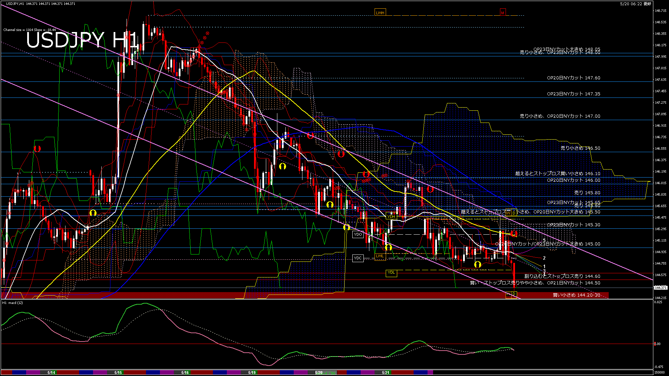669x376 pixels.
Task: Select the 5/21 date marker on timeline
Action: (x=386, y=373)
